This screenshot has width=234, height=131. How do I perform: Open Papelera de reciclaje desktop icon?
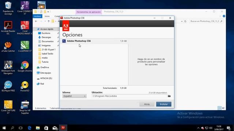[x=8, y=8]
